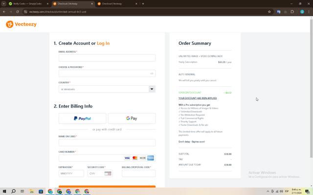Image resolution: width=313 pixels, height=195 pixels.
Task: Open the taskbar clock and date
Action: pos(296,192)
